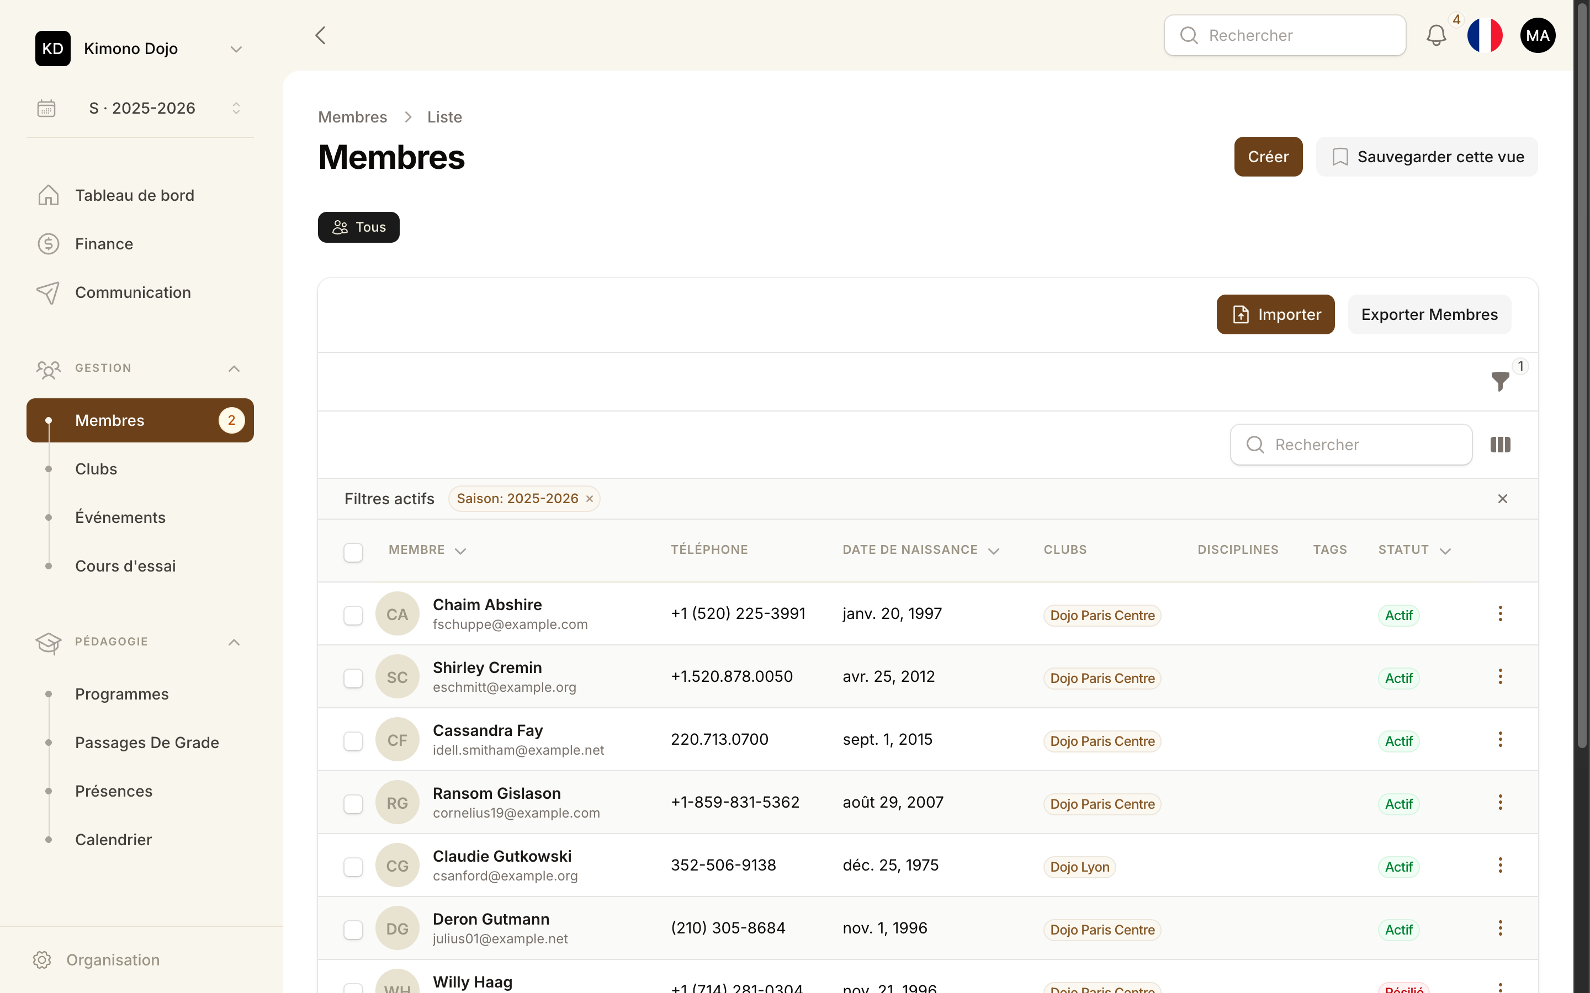Select the Finance section in sidebar
Viewport: 1590px width, 993px height.
(x=103, y=244)
